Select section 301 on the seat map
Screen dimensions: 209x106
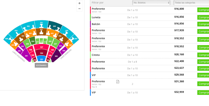pyautogui.click(x=26, y=56)
